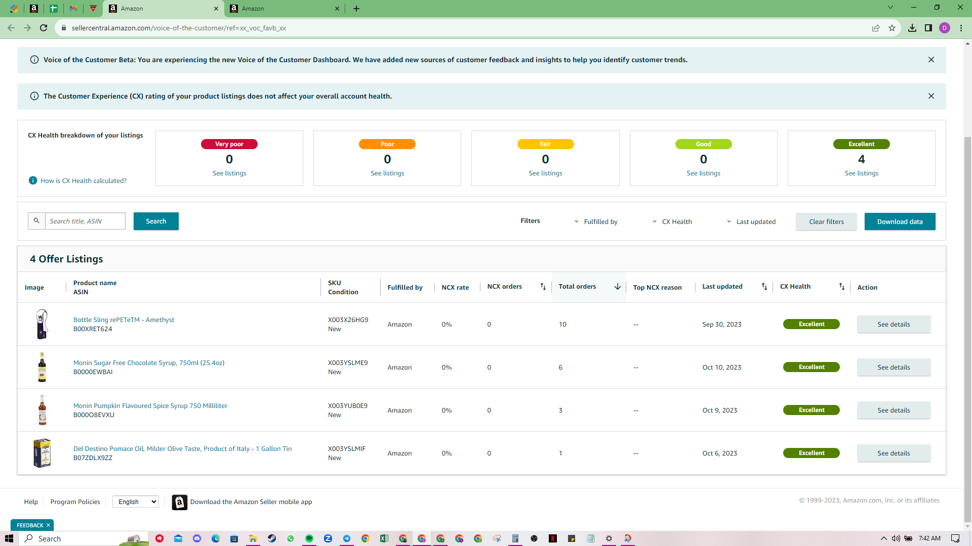Open Netflix from the taskbar
Image resolution: width=972 pixels, height=546 pixels.
tap(553, 538)
